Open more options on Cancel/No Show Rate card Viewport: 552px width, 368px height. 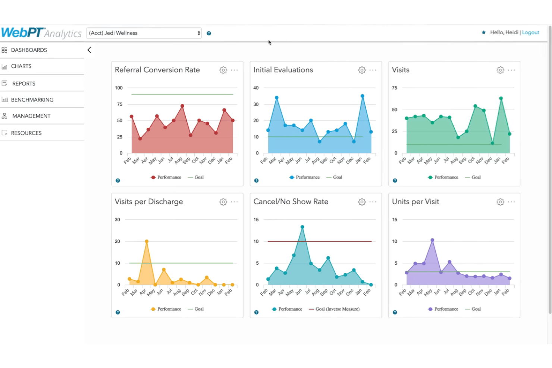click(x=373, y=202)
